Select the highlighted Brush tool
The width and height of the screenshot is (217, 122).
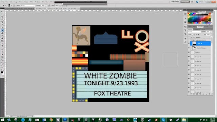click(x=2, y=30)
